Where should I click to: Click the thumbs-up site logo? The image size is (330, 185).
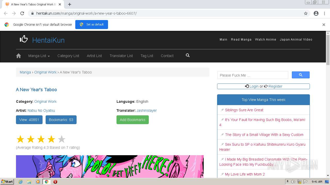coord(24,39)
